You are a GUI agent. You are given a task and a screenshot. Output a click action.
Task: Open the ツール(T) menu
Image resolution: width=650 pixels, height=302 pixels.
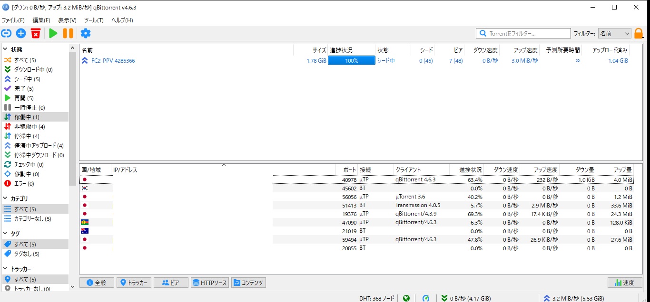(94, 20)
